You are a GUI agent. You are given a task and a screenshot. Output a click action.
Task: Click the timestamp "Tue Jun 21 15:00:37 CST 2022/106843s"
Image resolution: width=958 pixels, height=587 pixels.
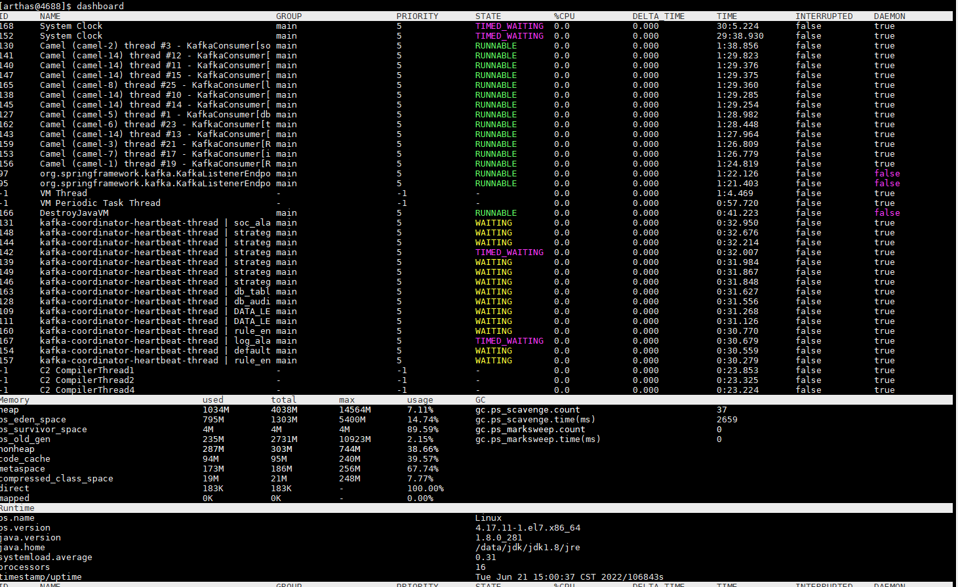click(569, 577)
